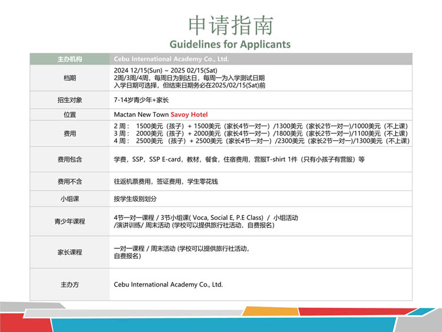Select the 2 周 pricing line
This screenshot has height=332, width=442.
pos(260,127)
